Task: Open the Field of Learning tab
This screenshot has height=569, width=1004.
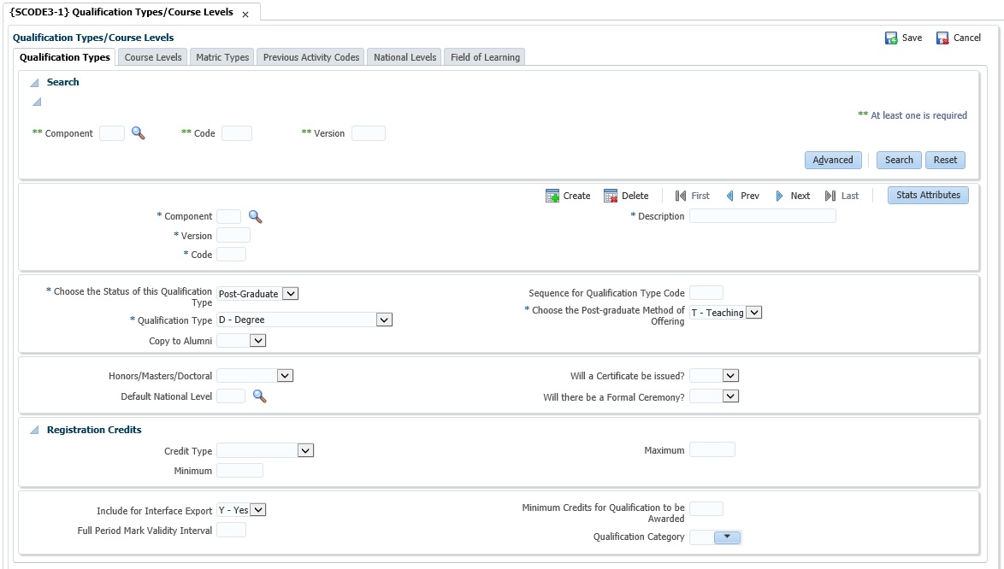Action: coord(485,57)
